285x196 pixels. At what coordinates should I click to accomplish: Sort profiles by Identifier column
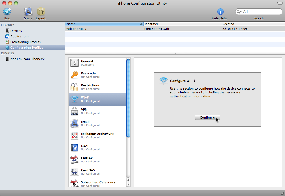(182, 24)
